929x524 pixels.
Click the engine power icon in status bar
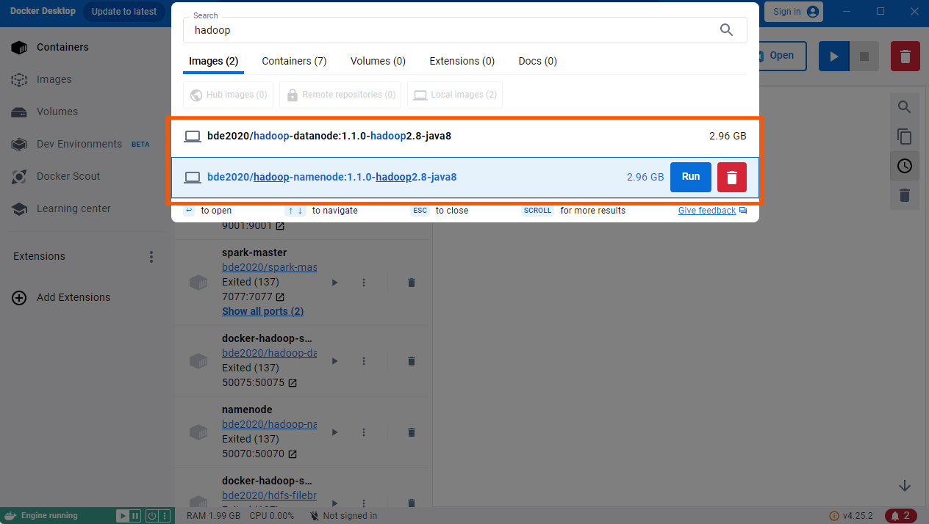[x=151, y=516]
